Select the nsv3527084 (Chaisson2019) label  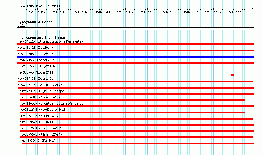click(42, 128)
